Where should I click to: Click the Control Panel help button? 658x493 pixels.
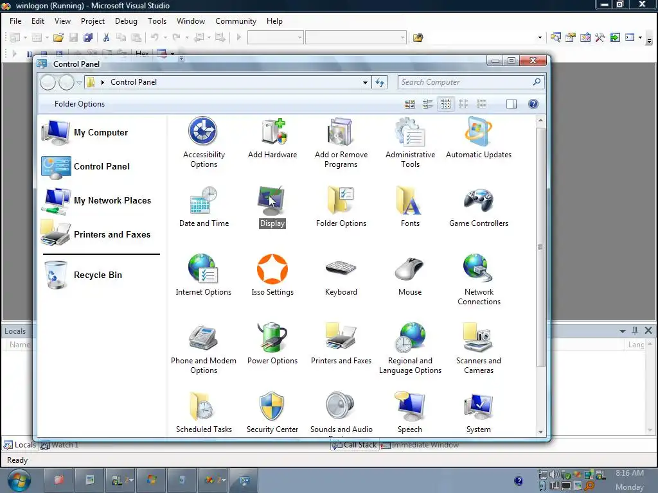coord(533,104)
